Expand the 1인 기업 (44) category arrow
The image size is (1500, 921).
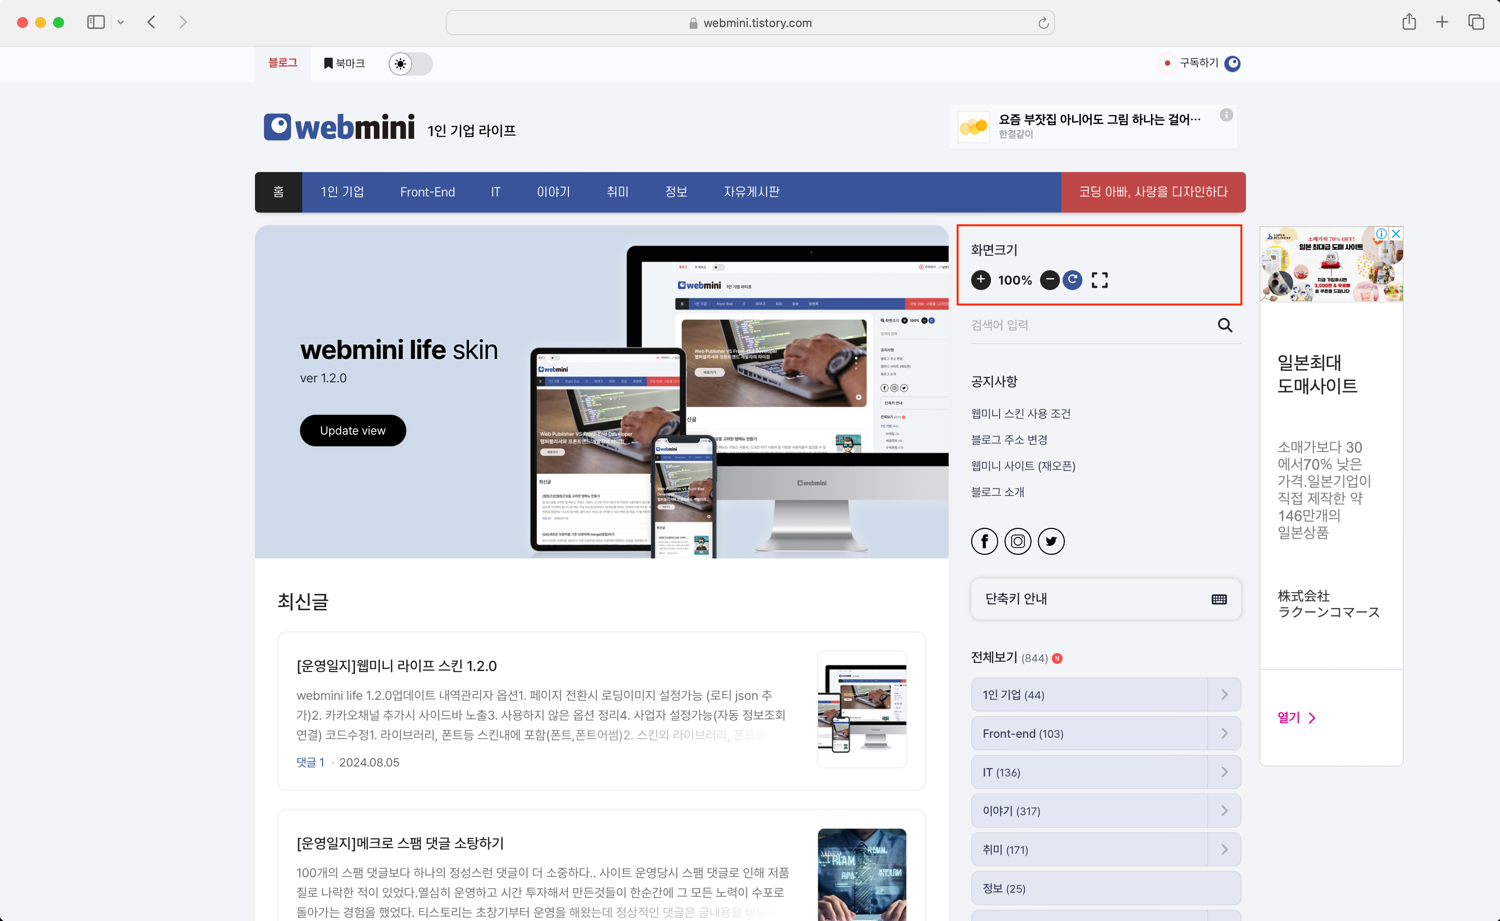1224,694
